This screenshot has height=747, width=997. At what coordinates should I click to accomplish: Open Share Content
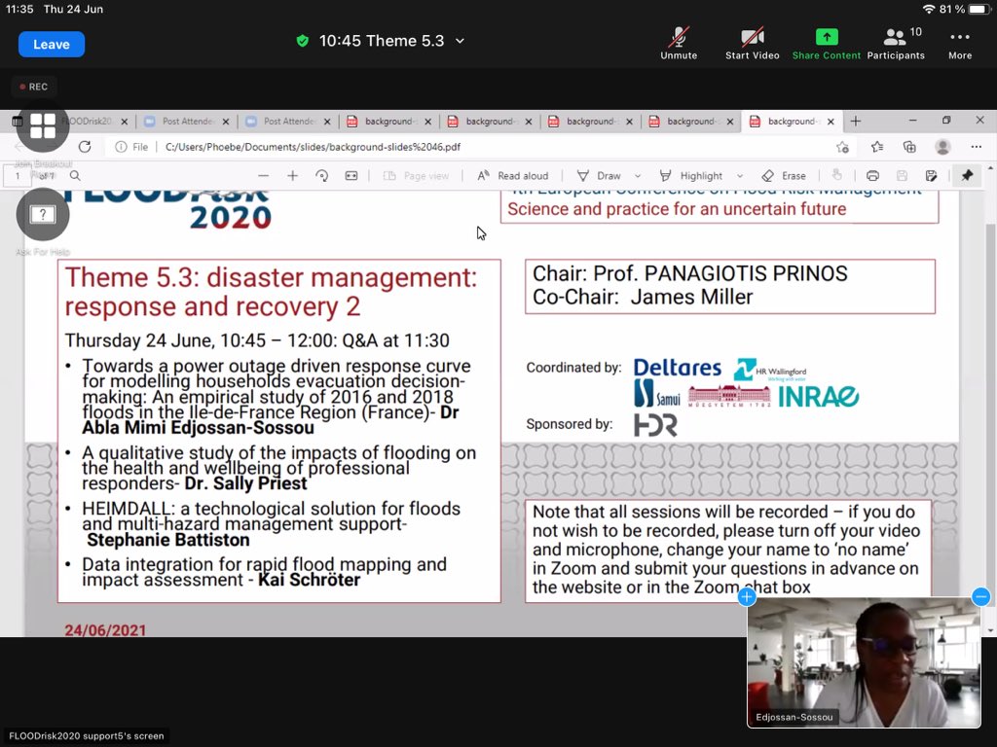pyautogui.click(x=826, y=43)
